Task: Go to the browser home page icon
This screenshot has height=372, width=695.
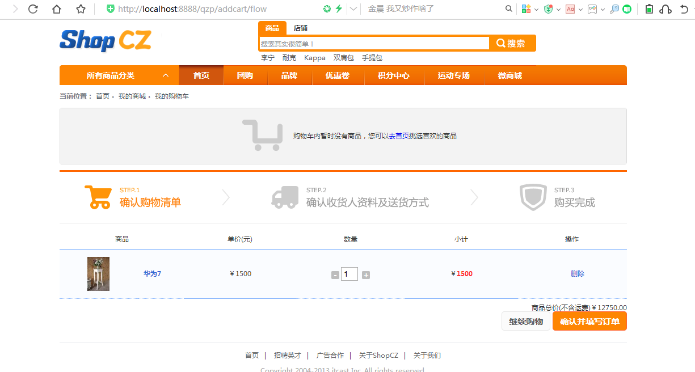Action: 57,9
